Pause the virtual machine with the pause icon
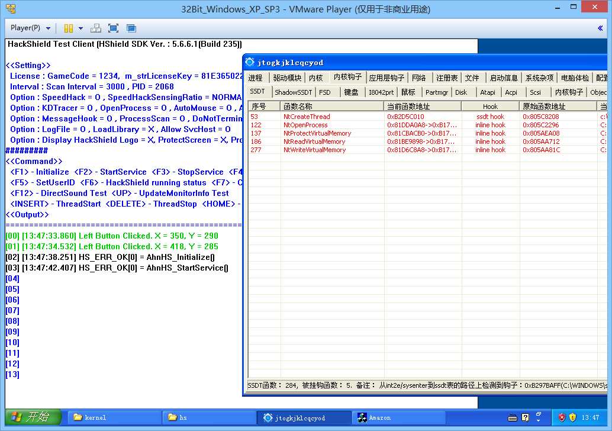The image size is (612, 431). [x=69, y=28]
